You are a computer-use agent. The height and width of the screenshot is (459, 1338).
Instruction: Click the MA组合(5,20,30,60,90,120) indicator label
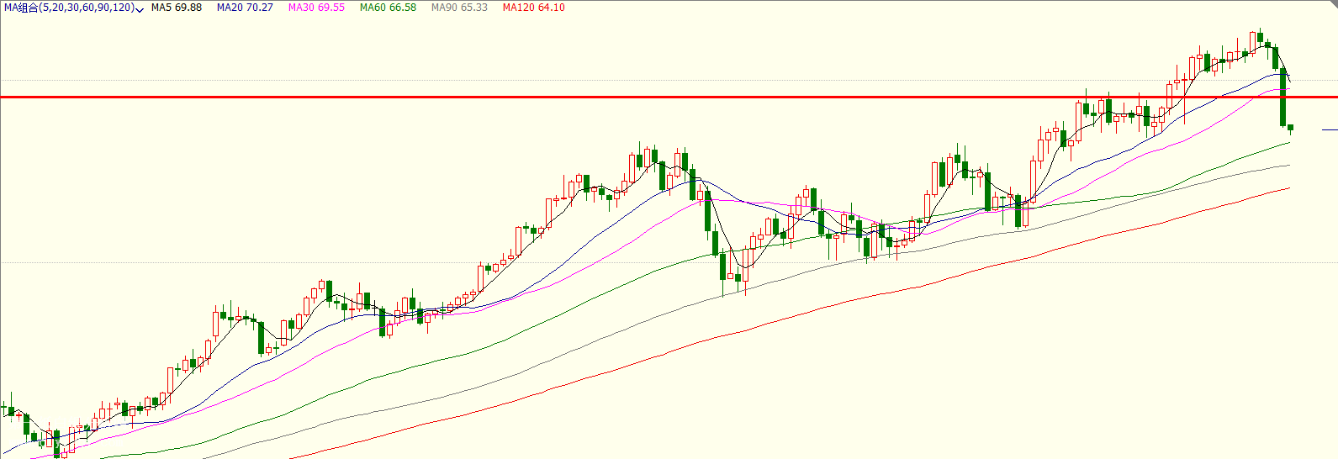[68, 8]
